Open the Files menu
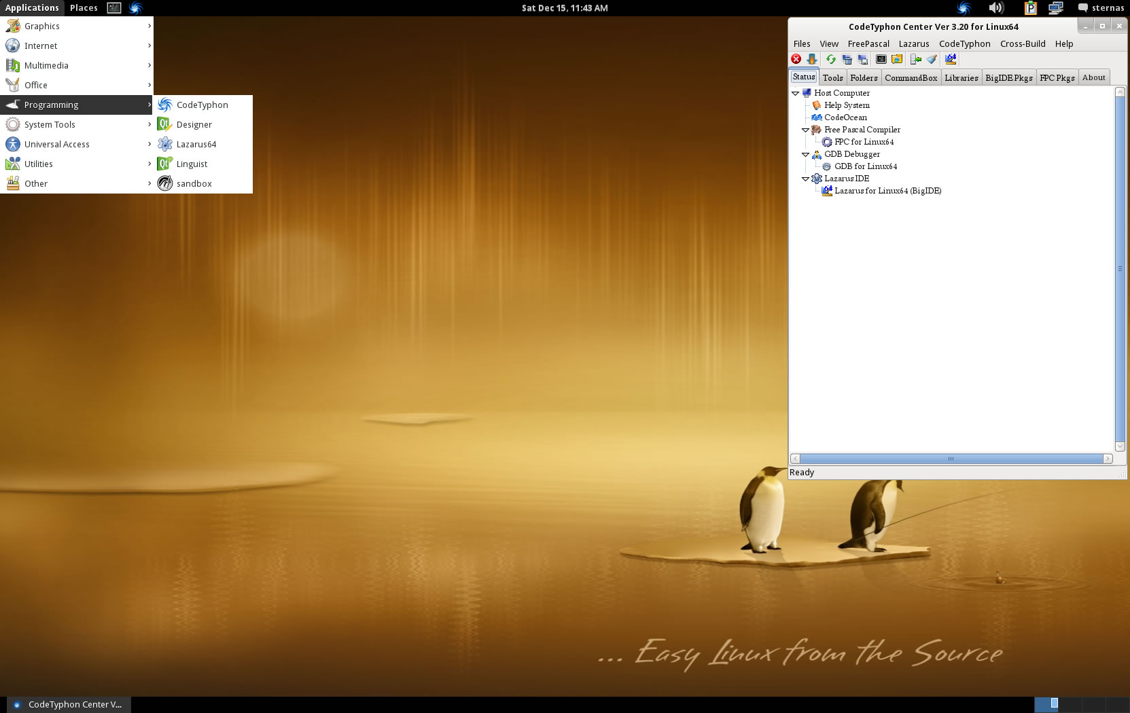The width and height of the screenshot is (1130, 713). coord(802,43)
